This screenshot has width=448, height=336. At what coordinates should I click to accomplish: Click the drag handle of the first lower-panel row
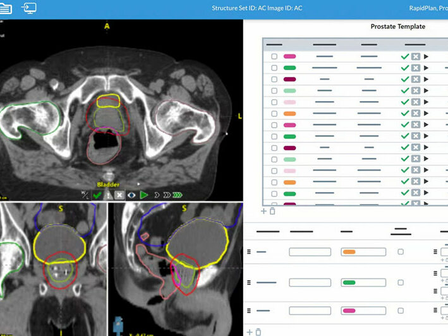coord(249,251)
